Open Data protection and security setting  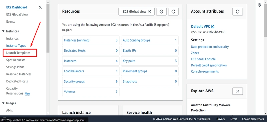210,47
